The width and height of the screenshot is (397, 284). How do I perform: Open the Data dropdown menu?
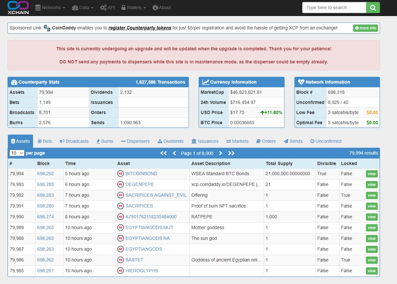point(83,8)
